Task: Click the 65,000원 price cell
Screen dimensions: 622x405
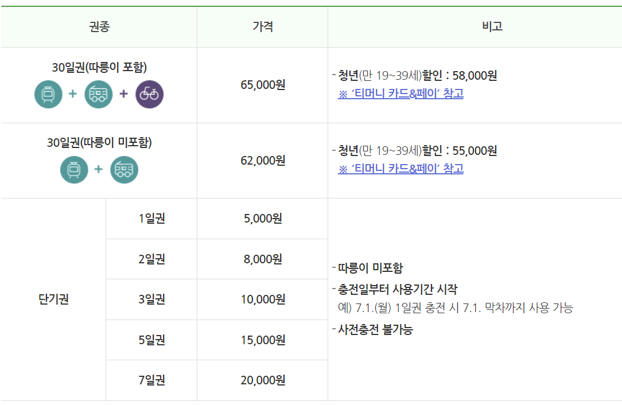Action: pos(262,85)
